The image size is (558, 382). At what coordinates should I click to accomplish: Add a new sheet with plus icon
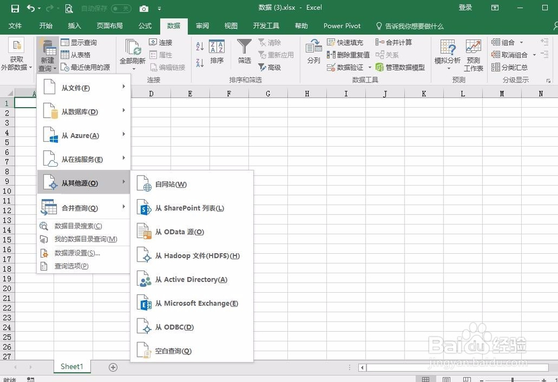pyautogui.click(x=113, y=367)
